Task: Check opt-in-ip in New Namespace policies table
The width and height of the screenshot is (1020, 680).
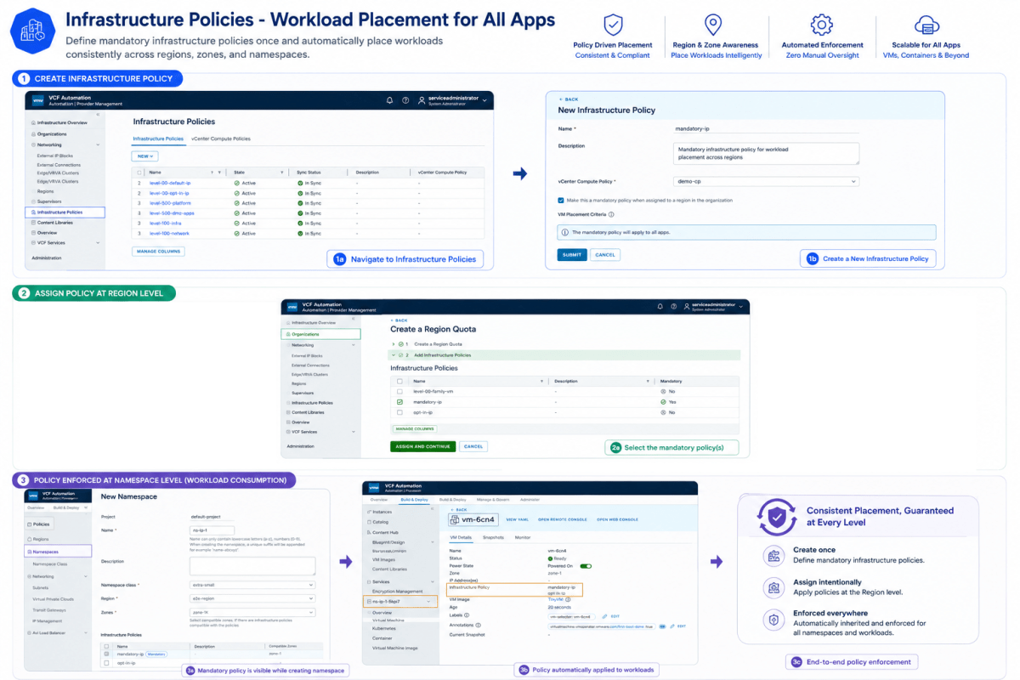Action: tap(106, 662)
